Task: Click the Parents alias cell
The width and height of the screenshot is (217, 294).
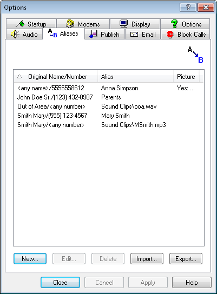Action: pyautogui.click(x=111, y=97)
